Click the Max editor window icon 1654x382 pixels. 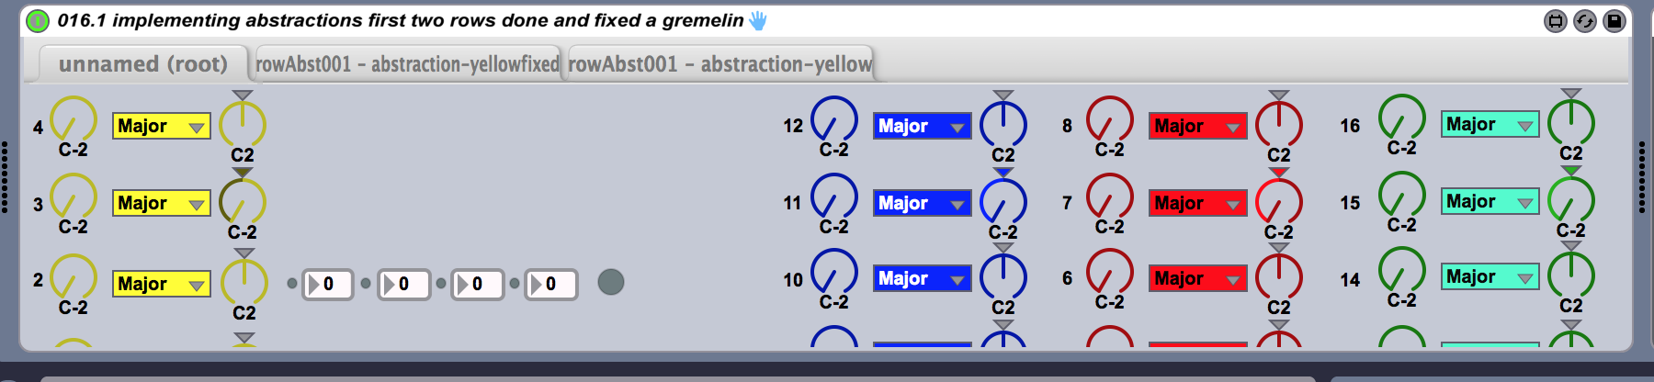pyautogui.click(x=1555, y=21)
